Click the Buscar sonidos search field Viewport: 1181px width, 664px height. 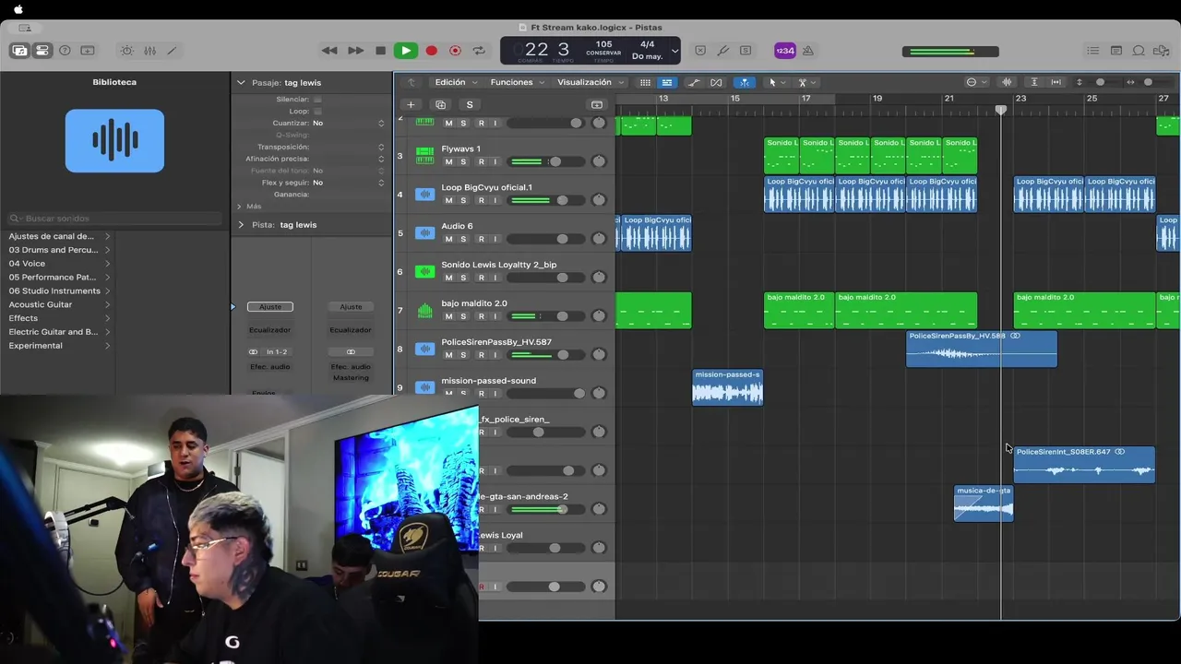[x=114, y=219]
